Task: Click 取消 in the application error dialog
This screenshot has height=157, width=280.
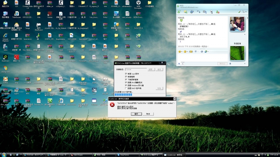Action: tap(148, 114)
